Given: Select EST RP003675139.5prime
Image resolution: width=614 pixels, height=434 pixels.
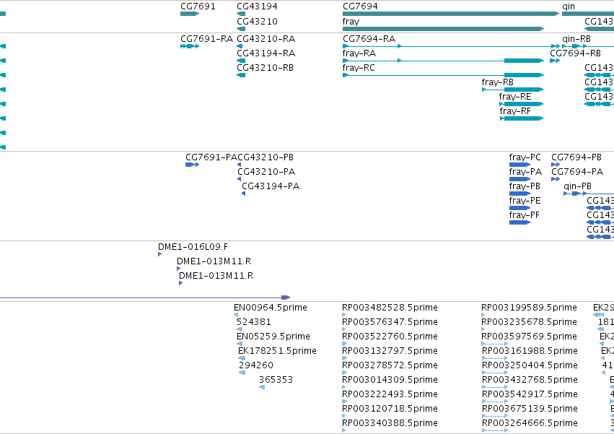Looking at the screenshot, I should pyautogui.click(x=495, y=417).
